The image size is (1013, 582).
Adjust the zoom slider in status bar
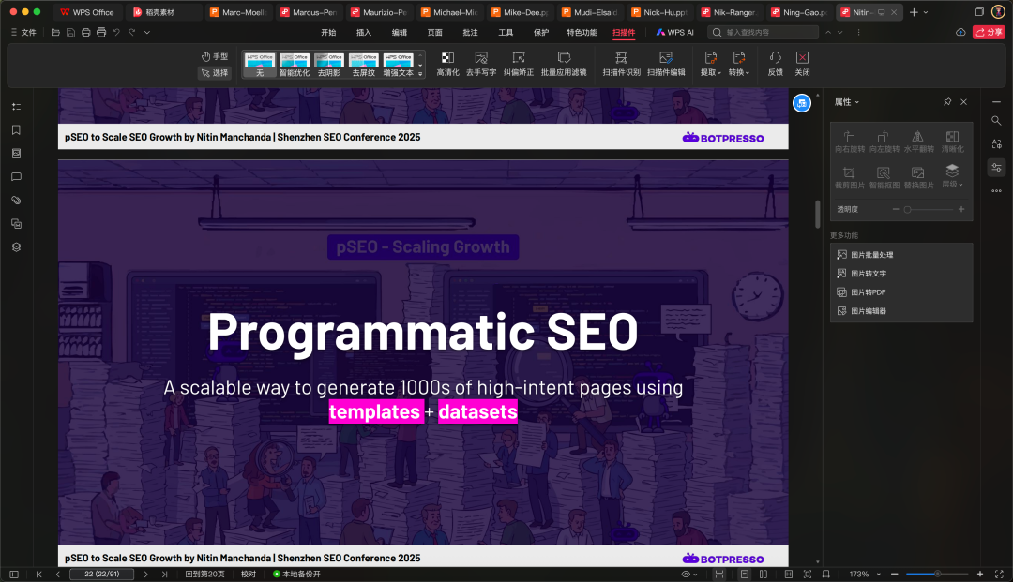tap(937, 574)
